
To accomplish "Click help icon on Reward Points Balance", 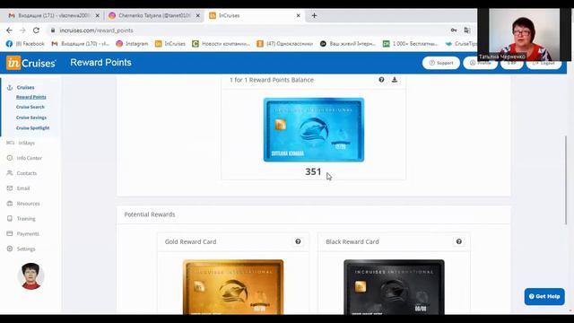I will tap(381, 80).
